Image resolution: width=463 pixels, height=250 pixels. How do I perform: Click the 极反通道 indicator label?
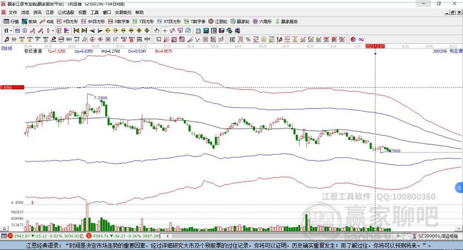(33, 51)
